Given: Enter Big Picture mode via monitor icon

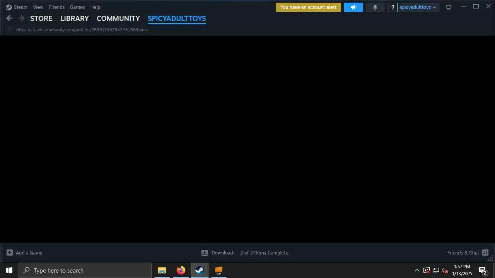Looking at the screenshot, I should tap(449, 7).
